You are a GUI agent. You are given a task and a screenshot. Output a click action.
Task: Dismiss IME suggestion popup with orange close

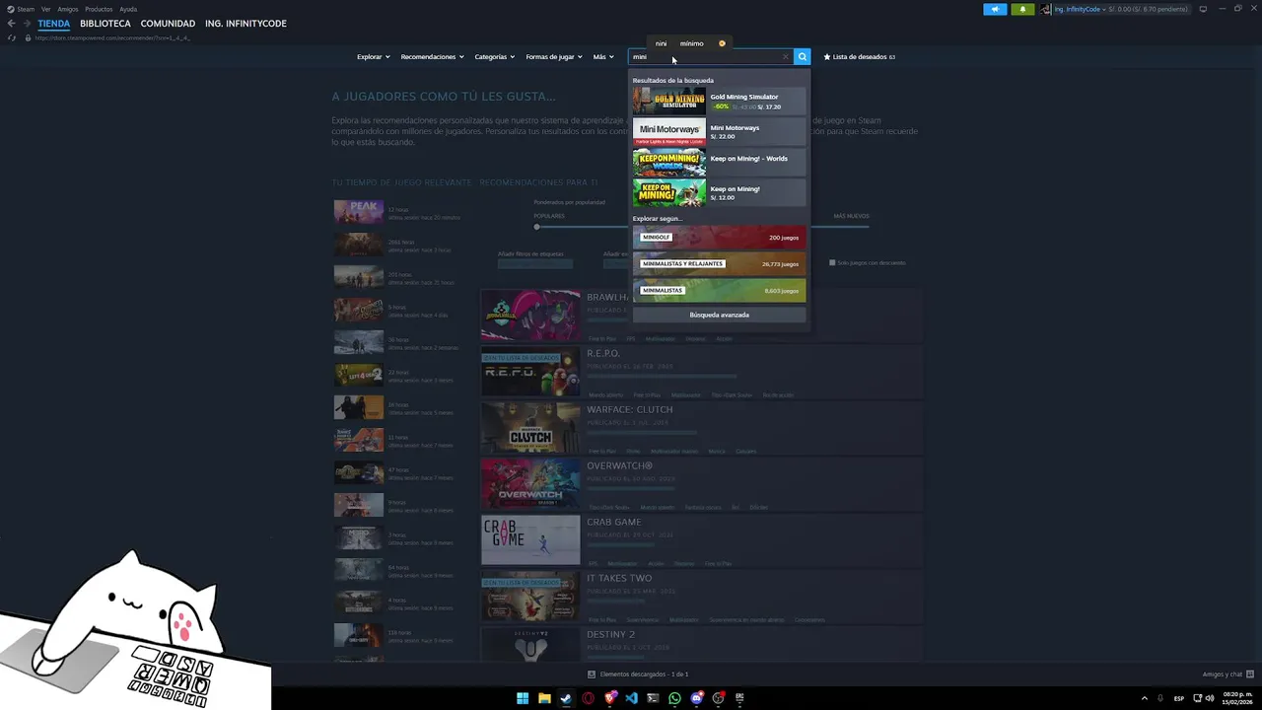(x=722, y=43)
